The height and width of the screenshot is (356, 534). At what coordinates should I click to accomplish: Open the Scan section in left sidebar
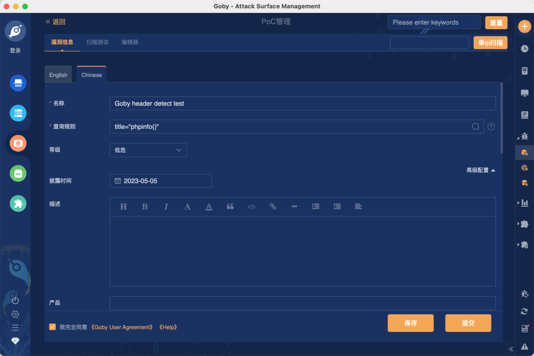tap(18, 83)
